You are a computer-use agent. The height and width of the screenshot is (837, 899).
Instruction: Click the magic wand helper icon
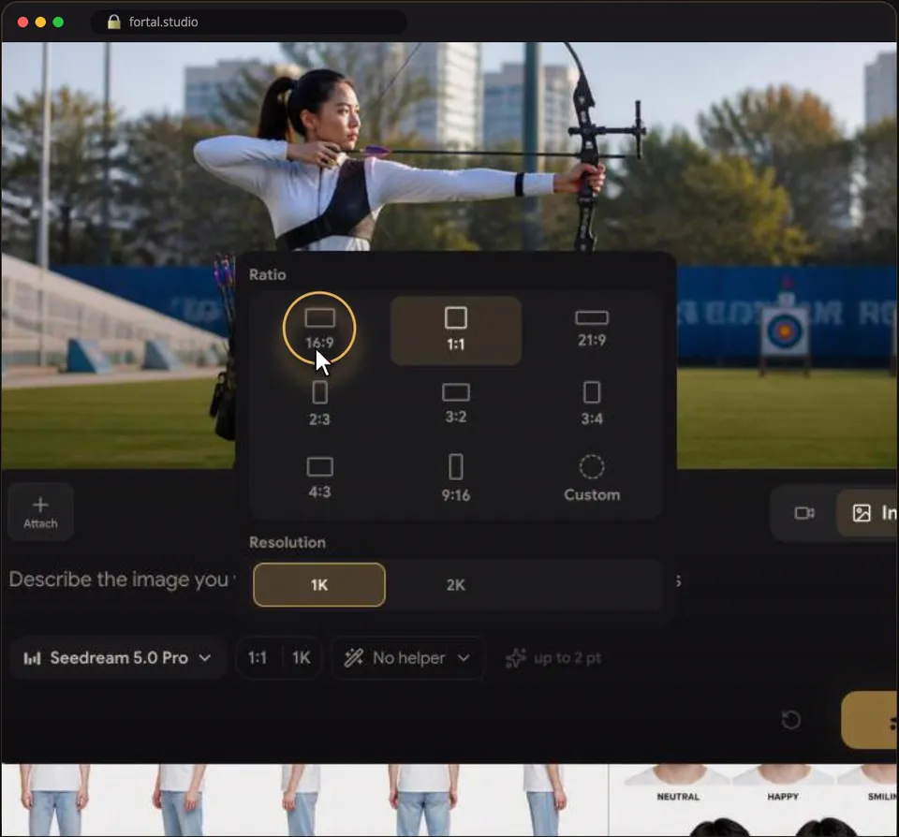pos(354,657)
